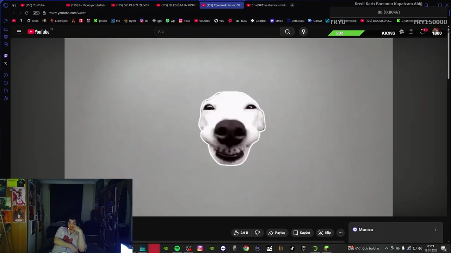The width and height of the screenshot is (451, 253).
Task: Click Kaydet save button
Action: pyautogui.click(x=302, y=233)
